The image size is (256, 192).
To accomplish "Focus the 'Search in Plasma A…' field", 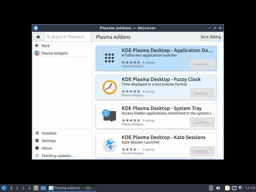I will point(67,37).
